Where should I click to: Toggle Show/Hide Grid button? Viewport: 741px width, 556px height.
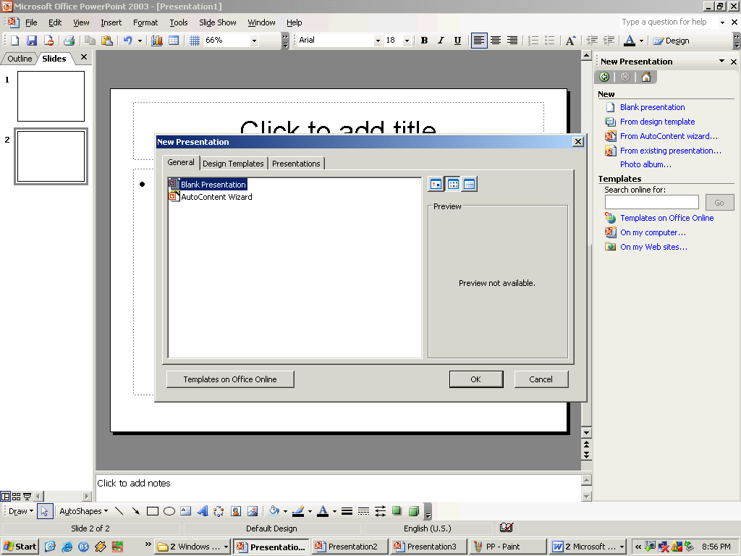(x=194, y=41)
